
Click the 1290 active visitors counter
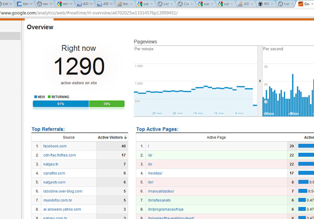[79, 66]
